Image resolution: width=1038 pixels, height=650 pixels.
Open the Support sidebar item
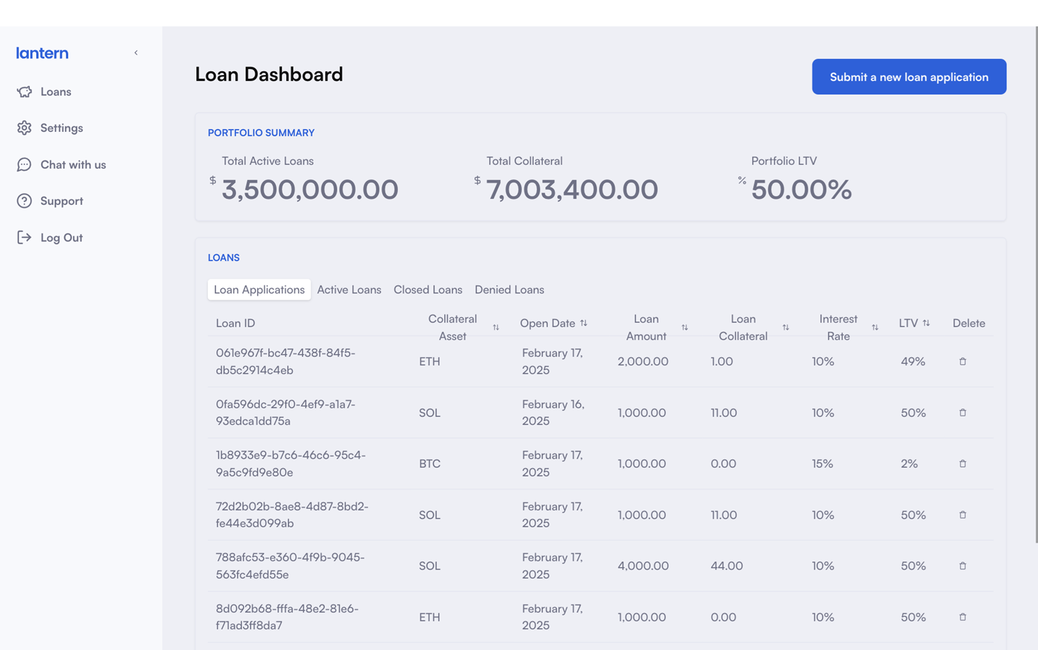62,201
